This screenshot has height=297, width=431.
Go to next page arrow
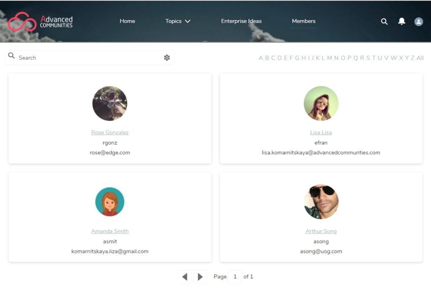coord(200,277)
